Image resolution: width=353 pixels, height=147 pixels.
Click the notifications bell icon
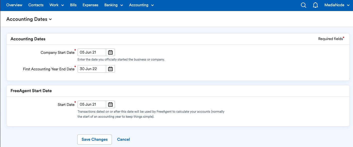315,5
